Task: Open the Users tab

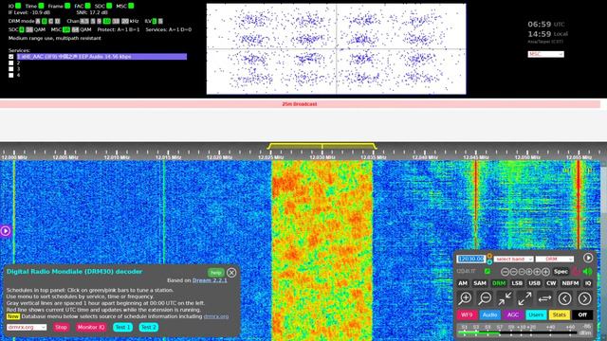Action: pos(536,314)
